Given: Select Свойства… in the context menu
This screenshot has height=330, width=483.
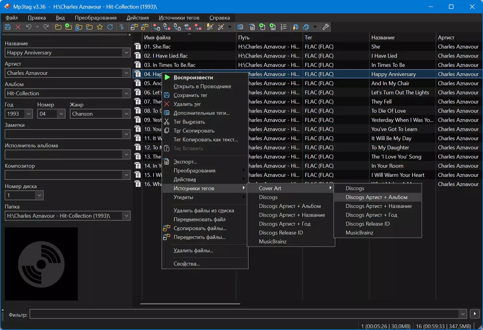Looking at the screenshot, I should pyautogui.click(x=205, y=264).
